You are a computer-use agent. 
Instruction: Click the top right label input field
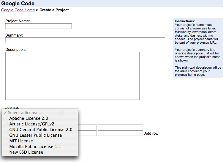[x=120, y=128]
